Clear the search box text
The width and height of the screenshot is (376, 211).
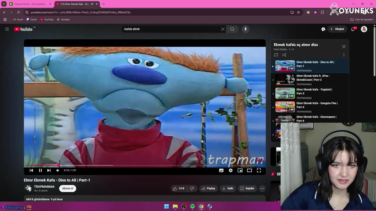coord(223,29)
